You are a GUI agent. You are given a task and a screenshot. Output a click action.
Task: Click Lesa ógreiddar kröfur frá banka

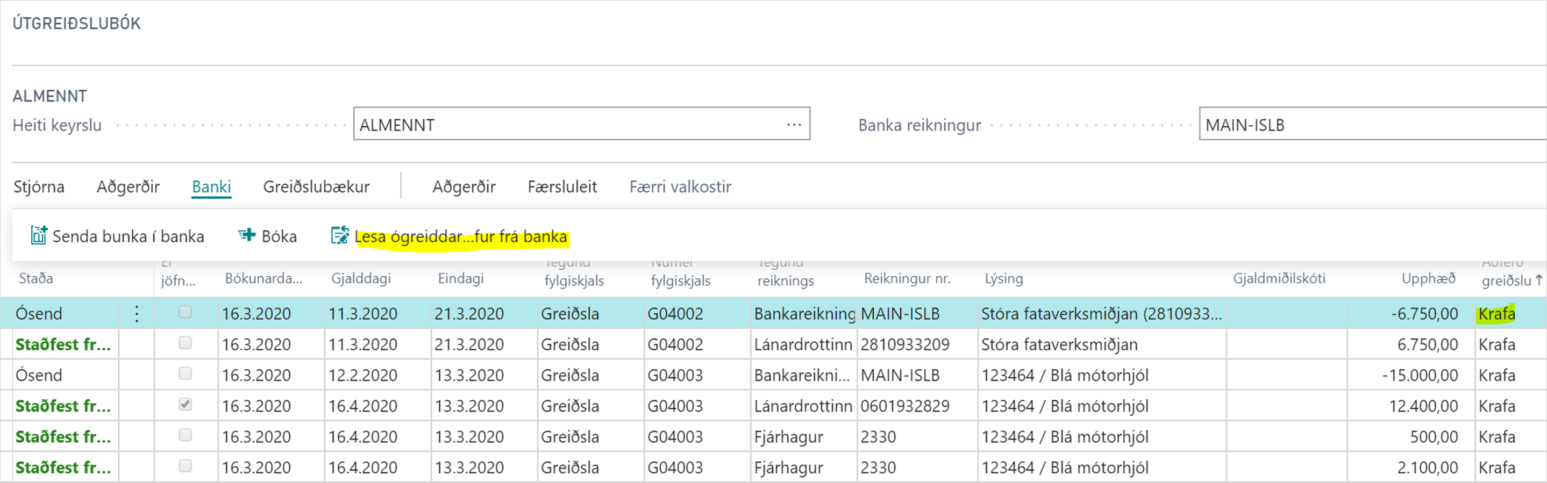[460, 237]
